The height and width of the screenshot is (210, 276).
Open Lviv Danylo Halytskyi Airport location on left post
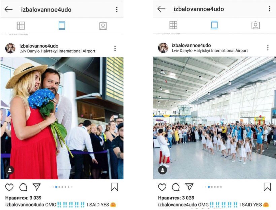pyautogui.click(x=57, y=51)
